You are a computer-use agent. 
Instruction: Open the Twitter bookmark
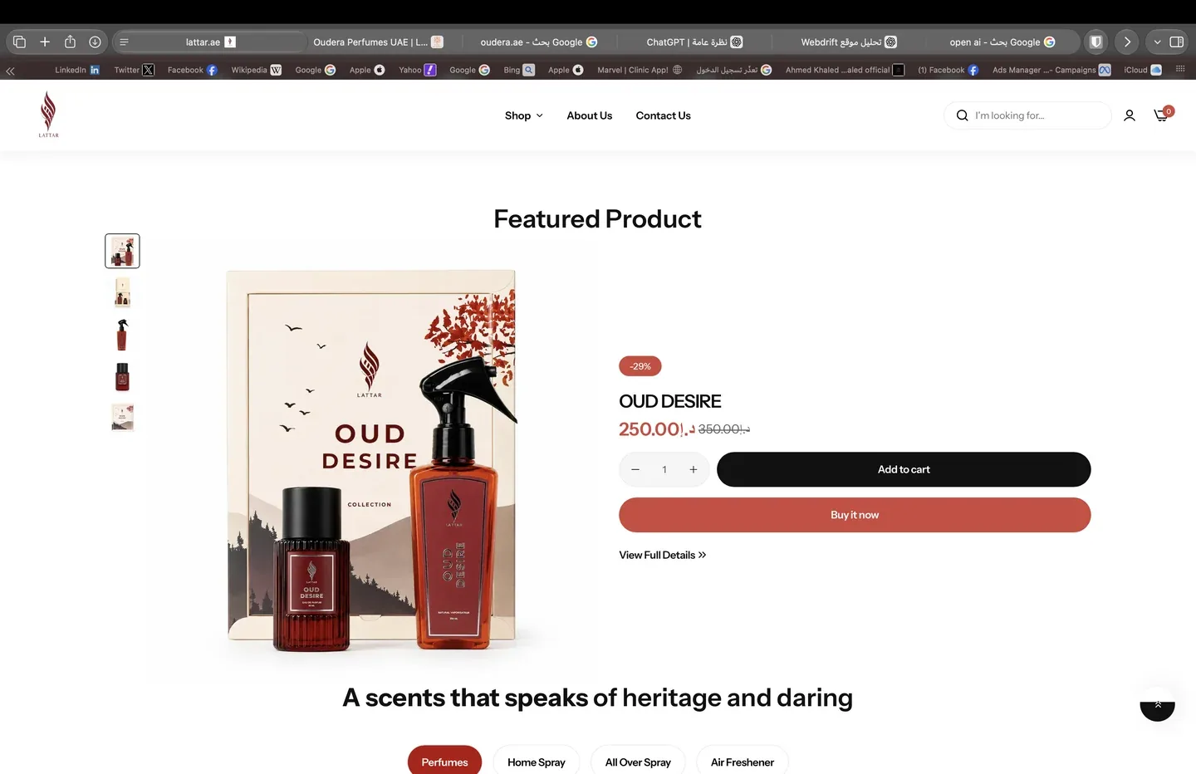coord(134,70)
